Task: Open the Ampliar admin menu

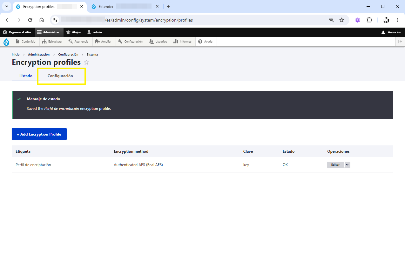Action: [104, 42]
